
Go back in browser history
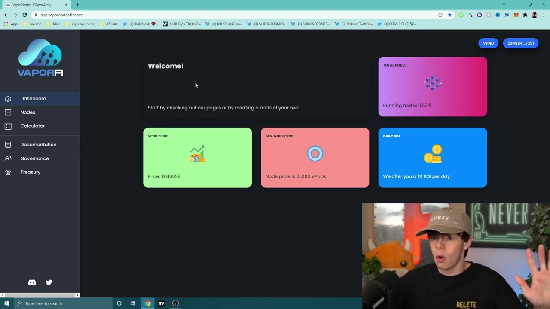pyautogui.click(x=6, y=15)
